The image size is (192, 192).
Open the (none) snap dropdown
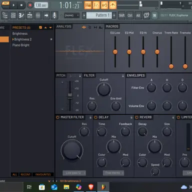71,15
